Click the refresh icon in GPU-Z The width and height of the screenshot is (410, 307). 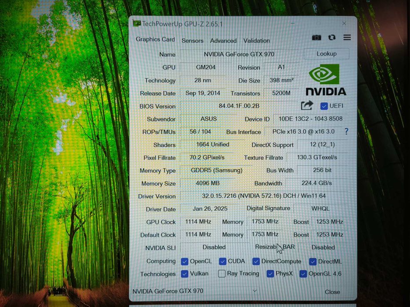tap(332, 38)
